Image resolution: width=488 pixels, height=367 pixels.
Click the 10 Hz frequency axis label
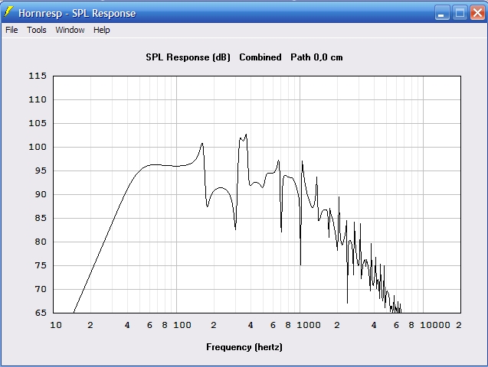tap(56, 325)
